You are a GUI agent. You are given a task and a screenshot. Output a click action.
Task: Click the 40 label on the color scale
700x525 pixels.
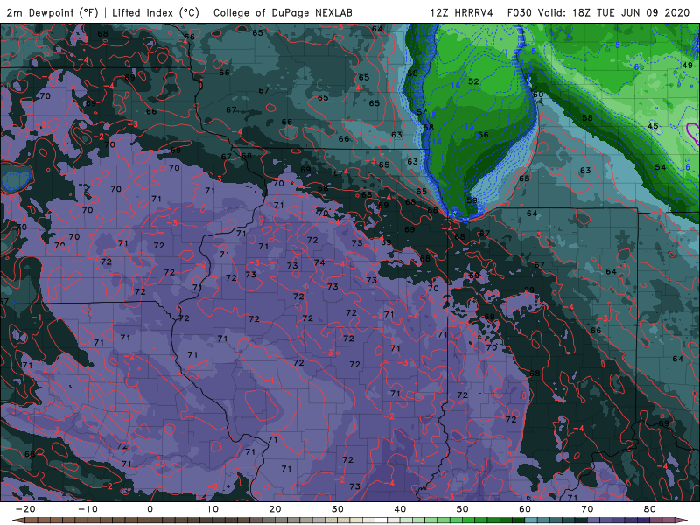tap(400, 509)
